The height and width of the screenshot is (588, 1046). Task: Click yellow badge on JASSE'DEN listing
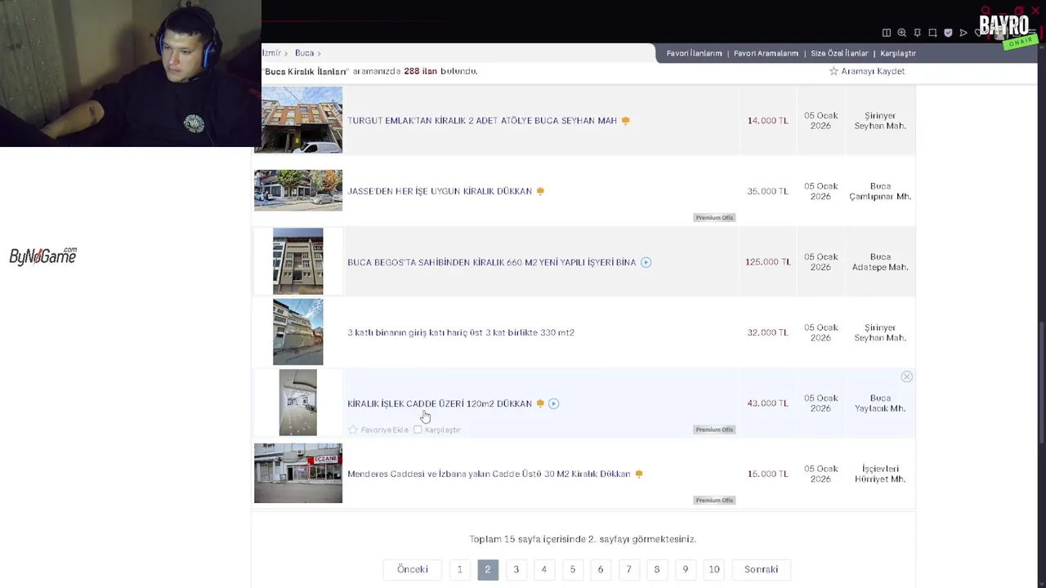pyautogui.click(x=540, y=191)
